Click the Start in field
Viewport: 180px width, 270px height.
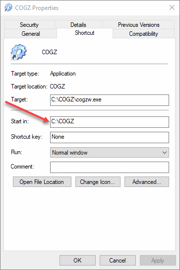[110, 122]
